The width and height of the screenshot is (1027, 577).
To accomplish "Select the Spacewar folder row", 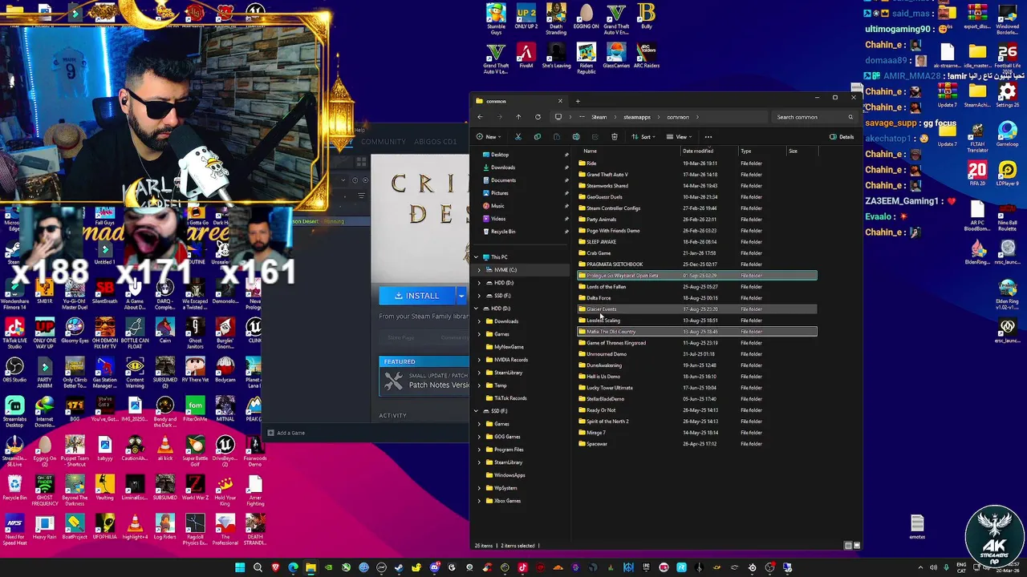I will point(697,444).
